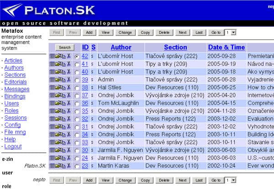The image size is (274, 190).
Task: Click copy-pages icon in row 37
Action: pos(63,95)
